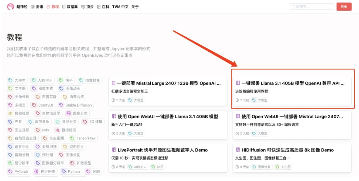Filter by the 多模态 tag
Viewport: 359px width, 181px height.
point(17,105)
